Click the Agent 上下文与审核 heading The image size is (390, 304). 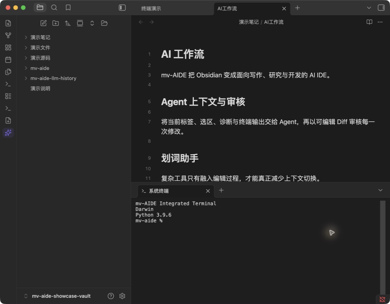point(203,102)
